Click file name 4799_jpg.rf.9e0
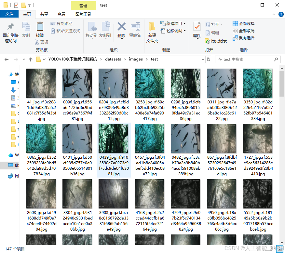Screen dimensions: 285x253 pos(186,221)
